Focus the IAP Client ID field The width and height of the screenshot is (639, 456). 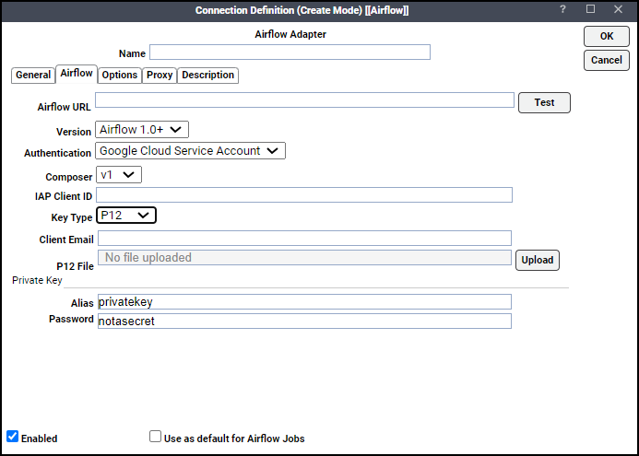pos(304,195)
